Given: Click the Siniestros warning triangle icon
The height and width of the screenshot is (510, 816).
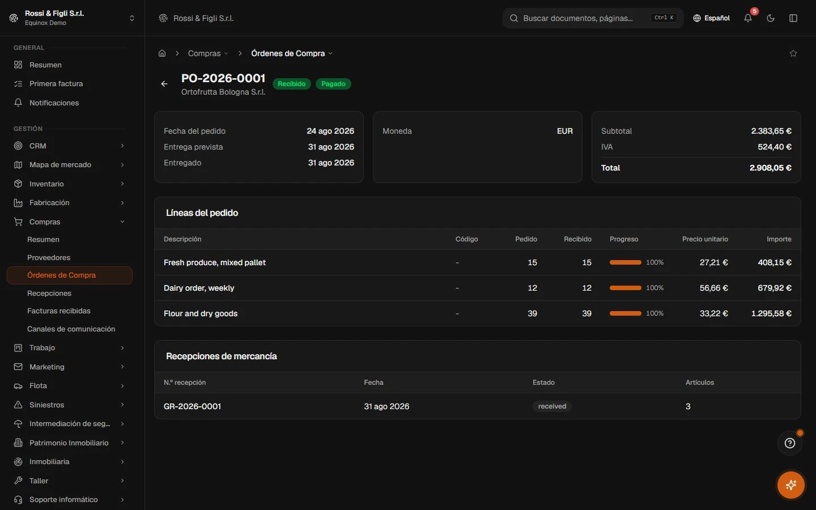Looking at the screenshot, I should point(18,405).
